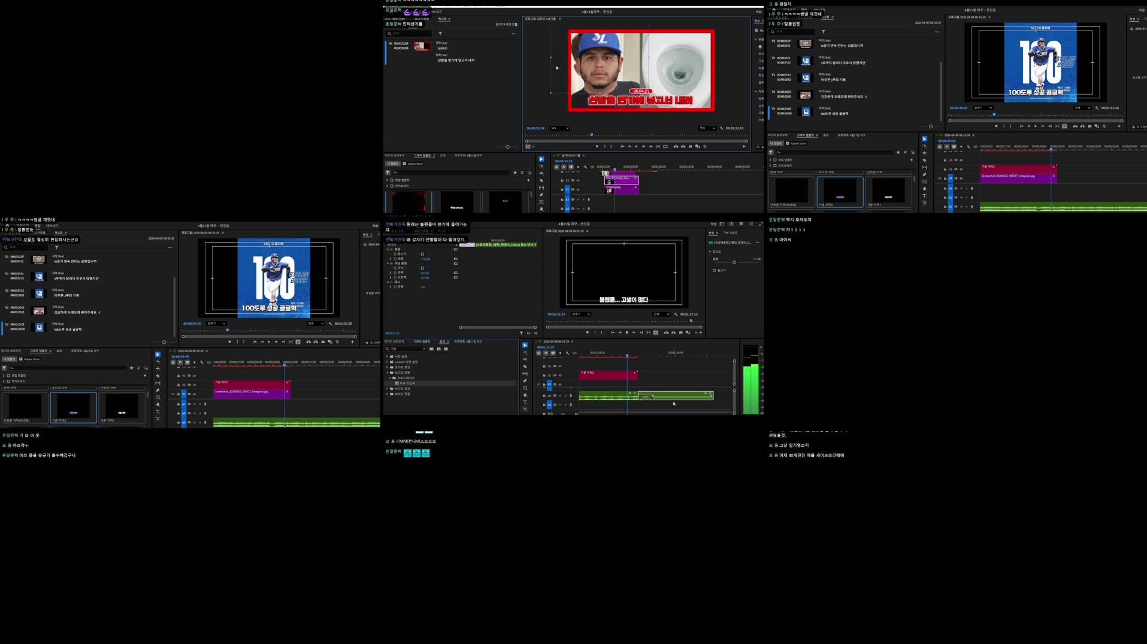The image size is (1147, 644).
Task: Open the Effects tab in toilet-preview window
Action: [x=443, y=155]
